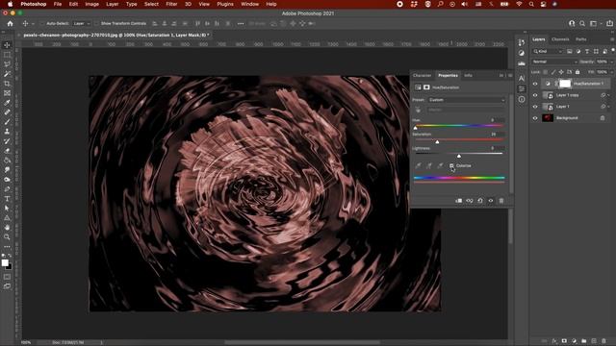The height and width of the screenshot is (346, 616).
Task: Select the Lasso tool
Action: click(7, 64)
